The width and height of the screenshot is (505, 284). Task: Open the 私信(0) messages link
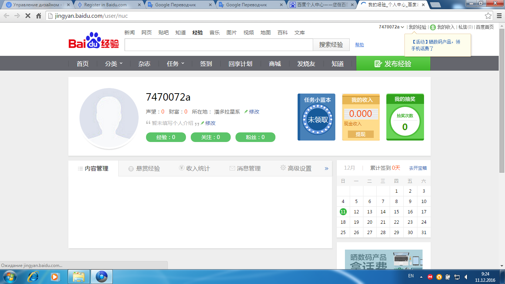465,27
